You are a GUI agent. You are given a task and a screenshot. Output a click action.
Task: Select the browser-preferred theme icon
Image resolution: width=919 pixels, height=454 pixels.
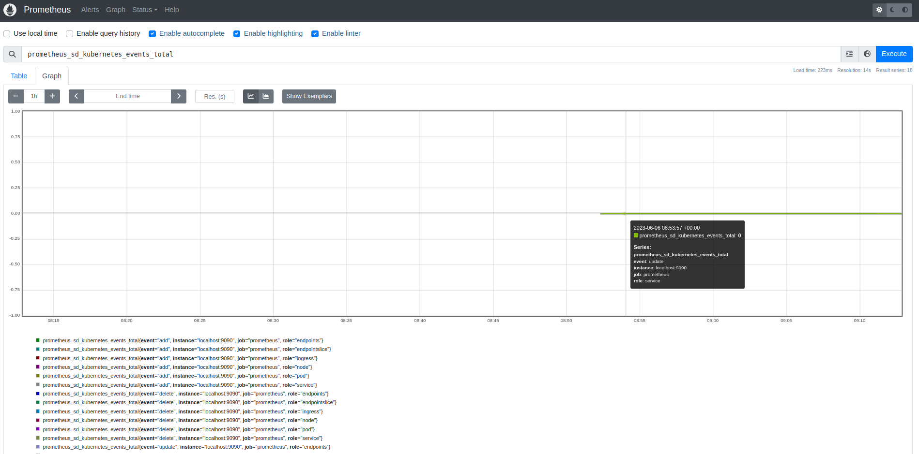click(x=905, y=10)
